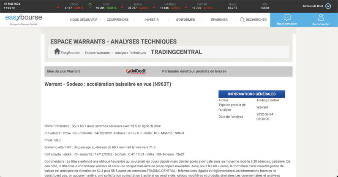The width and height of the screenshot is (338, 177).
Task: Click the Call adapté strike 70 line
Action: pyautogui.click(x=114, y=154)
